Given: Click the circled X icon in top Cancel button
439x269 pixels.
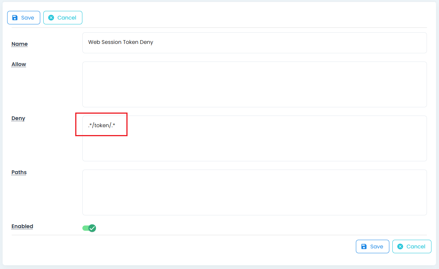Looking at the screenshot, I should [x=51, y=18].
